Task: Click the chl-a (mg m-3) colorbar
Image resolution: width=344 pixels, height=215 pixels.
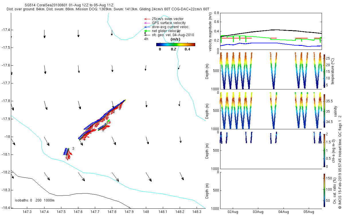Action: pyautogui.click(x=324, y=150)
